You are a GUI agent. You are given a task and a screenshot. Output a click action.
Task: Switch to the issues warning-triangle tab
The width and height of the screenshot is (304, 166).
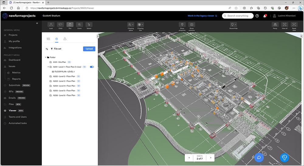(65, 39)
